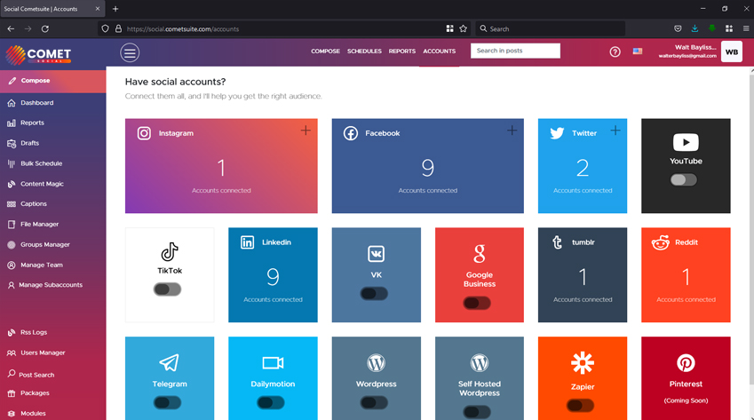Viewport: 754px width, 420px height.
Task: Click the Google Business g icon
Action: pyautogui.click(x=480, y=254)
